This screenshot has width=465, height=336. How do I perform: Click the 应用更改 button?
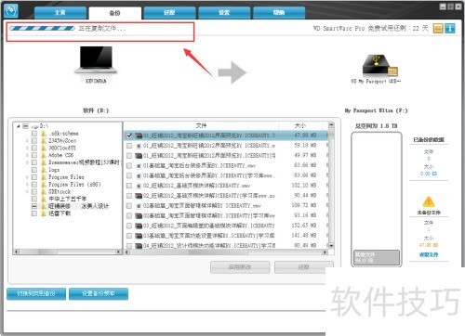240,267
